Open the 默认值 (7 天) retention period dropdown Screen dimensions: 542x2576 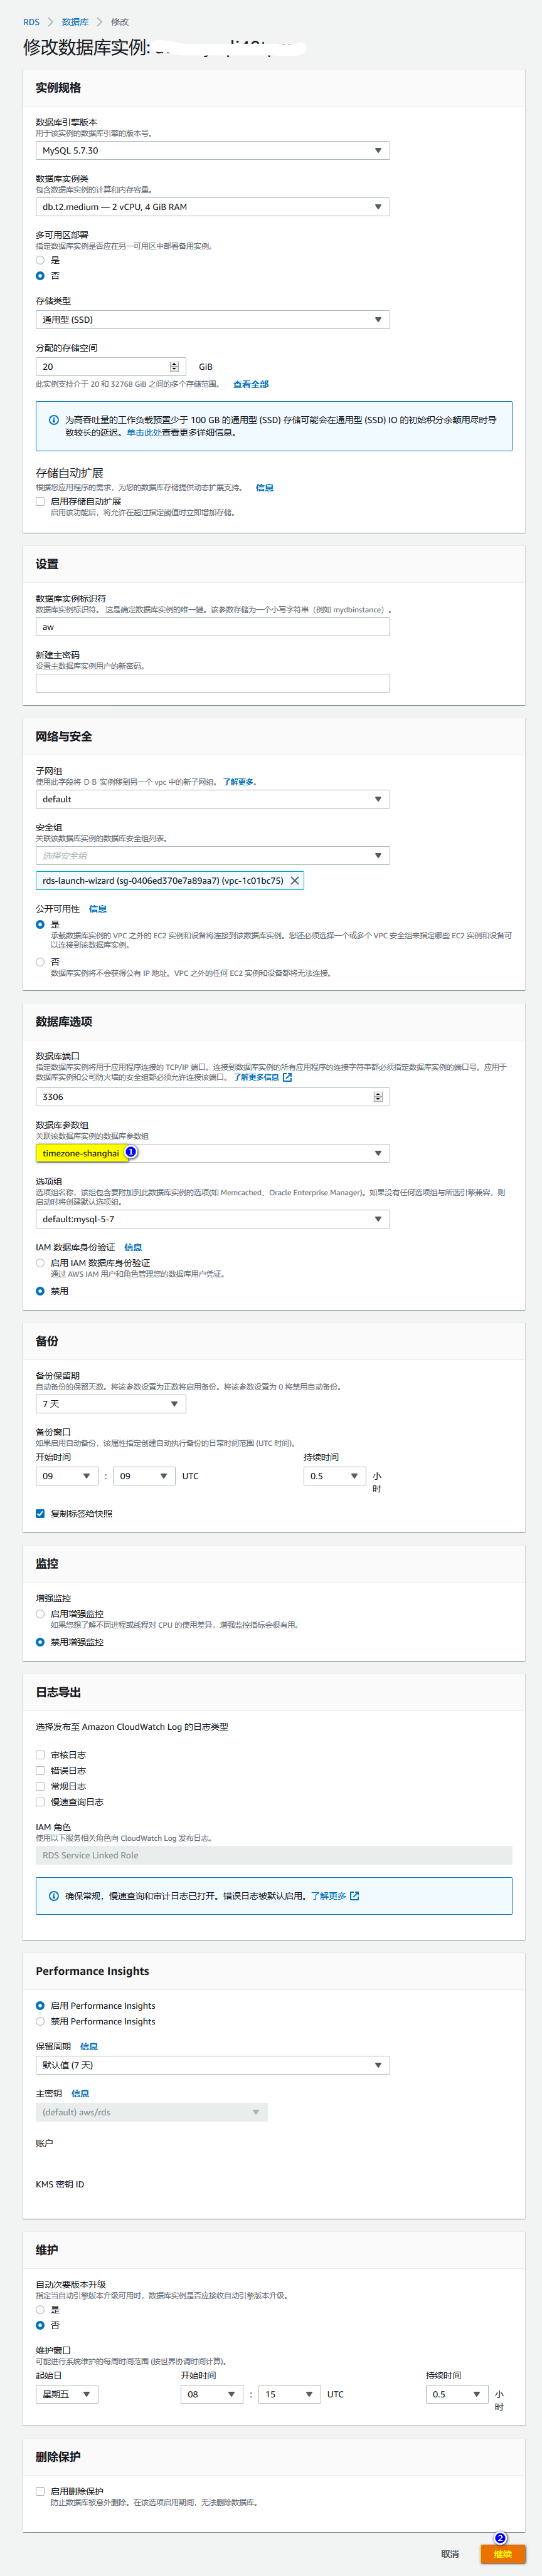click(213, 2065)
